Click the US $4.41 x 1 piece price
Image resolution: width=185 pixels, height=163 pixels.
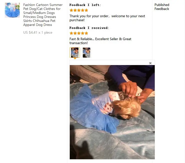tap(38, 32)
